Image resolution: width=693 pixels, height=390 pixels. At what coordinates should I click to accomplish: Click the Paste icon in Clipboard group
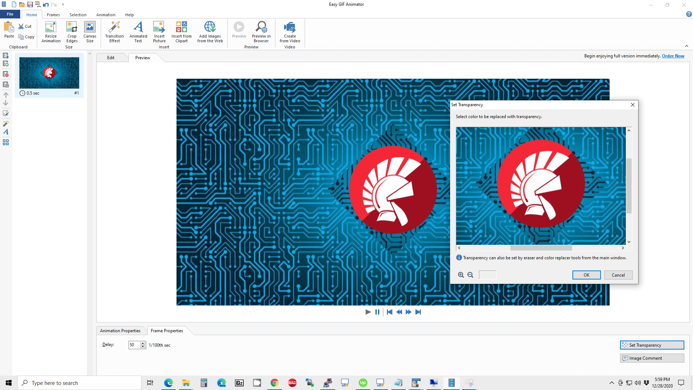click(x=9, y=30)
